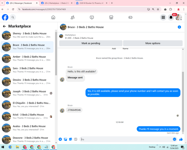Open the Watch video icon
Screen dimensions: 187x150
coord(92,18)
